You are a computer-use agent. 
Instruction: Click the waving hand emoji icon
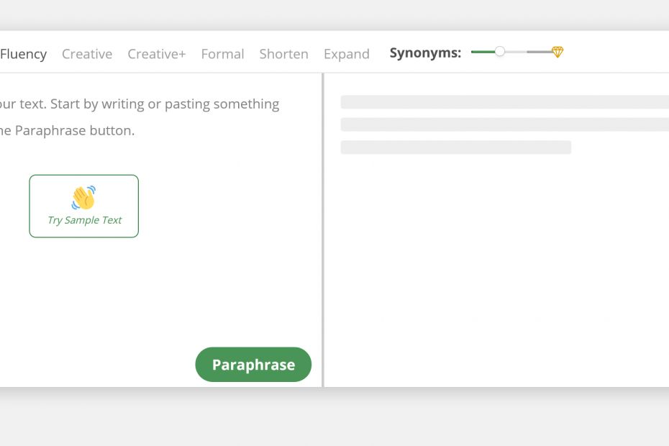tap(83, 198)
